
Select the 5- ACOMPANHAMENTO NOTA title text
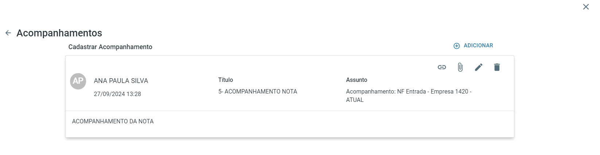tap(258, 92)
